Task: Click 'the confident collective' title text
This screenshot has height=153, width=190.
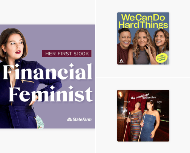Action: [143, 96]
